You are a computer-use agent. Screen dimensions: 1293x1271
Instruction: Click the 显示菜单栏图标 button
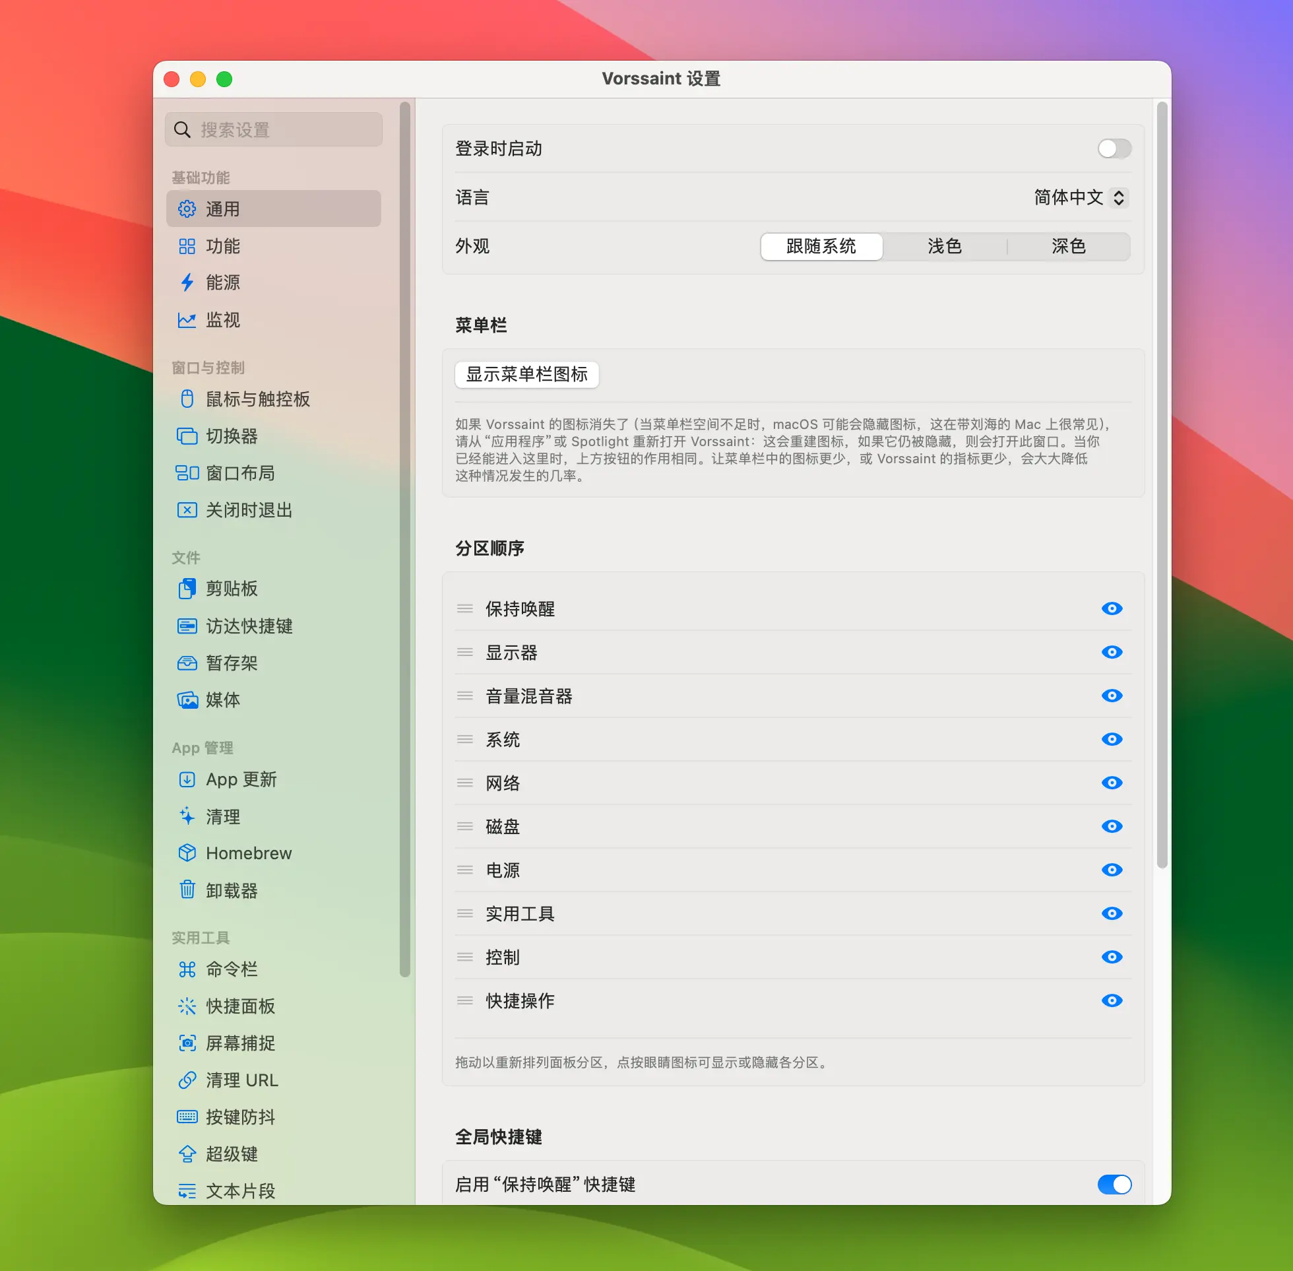tap(526, 374)
